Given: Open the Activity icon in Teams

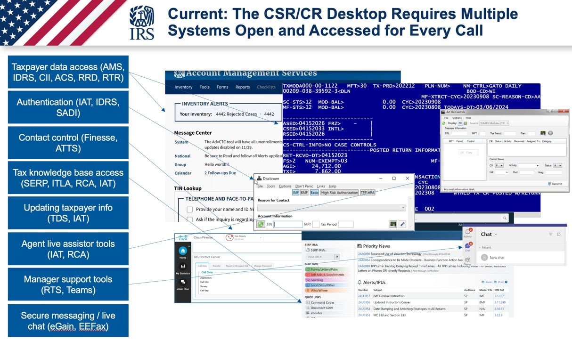Looking at the screenshot, I should (467, 232).
